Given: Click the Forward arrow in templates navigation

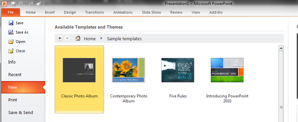Looking at the screenshot, I should click(x=67, y=38).
